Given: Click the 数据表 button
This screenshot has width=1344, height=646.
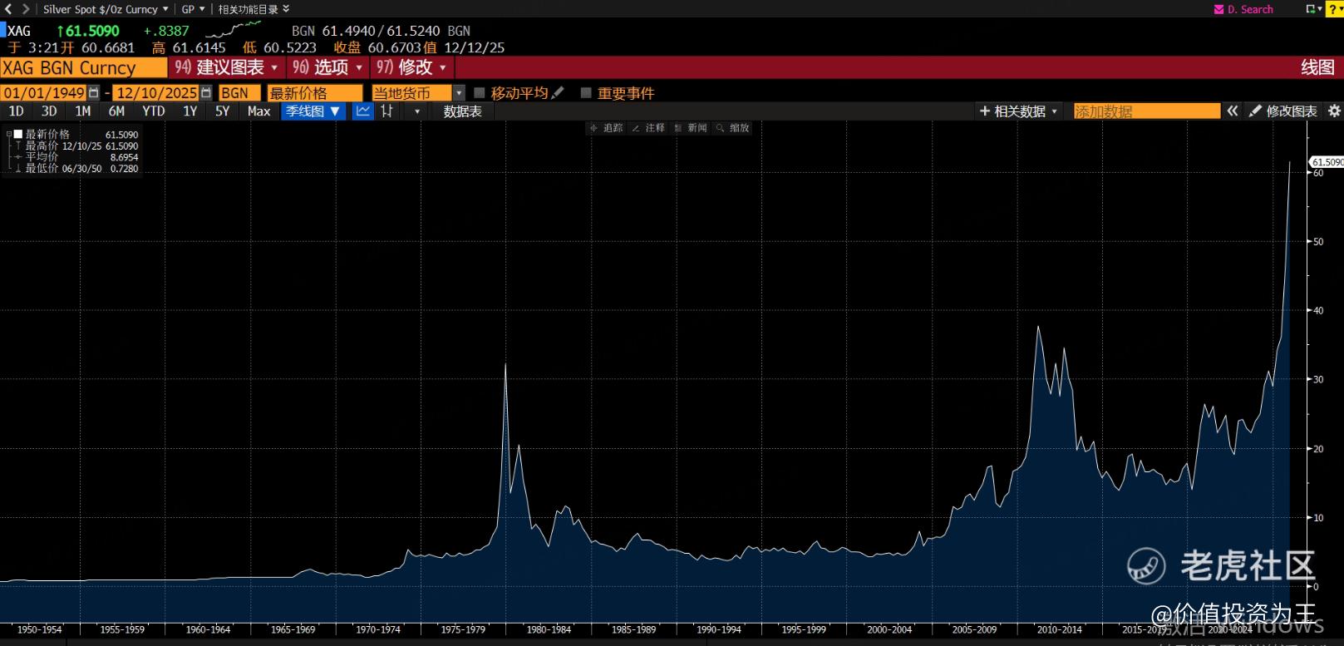Looking at the screenshot, I should click(462, 111).
